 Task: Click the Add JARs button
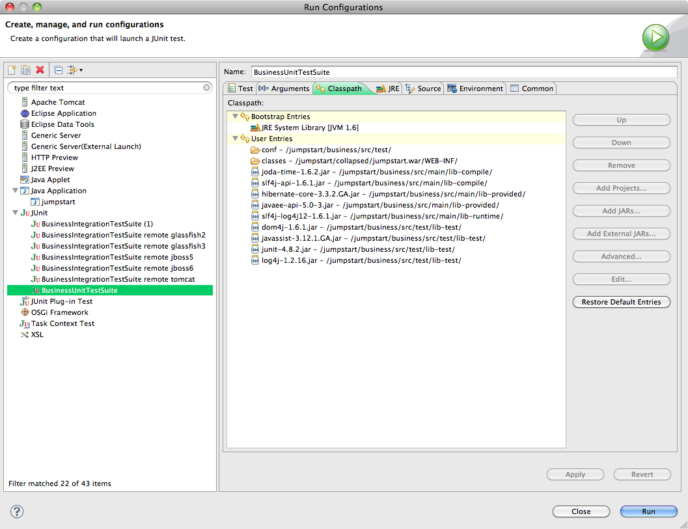coord(622,211)
